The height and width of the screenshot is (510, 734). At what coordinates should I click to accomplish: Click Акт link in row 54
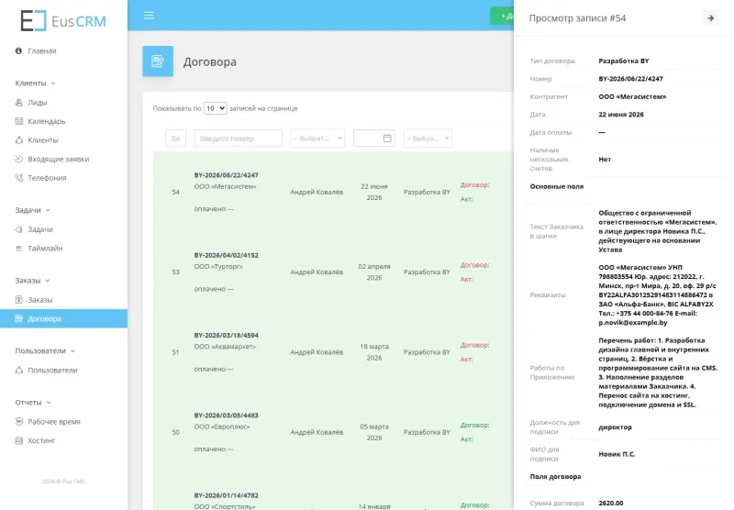(466, 199)
